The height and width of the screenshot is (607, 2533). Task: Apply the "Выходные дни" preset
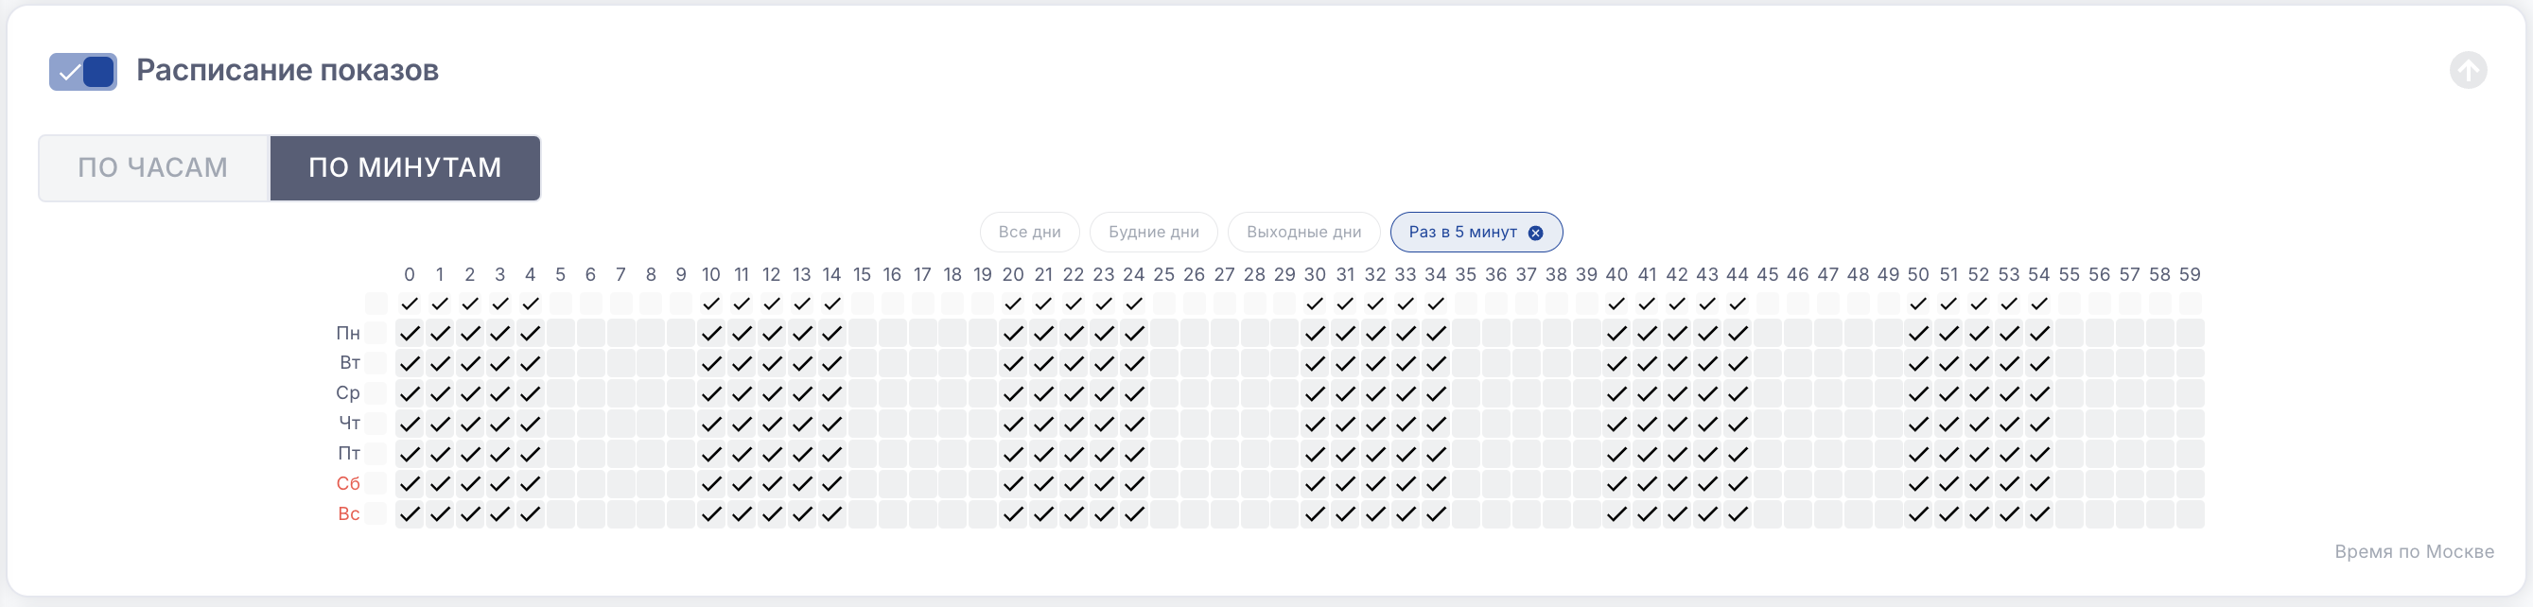1302,233
